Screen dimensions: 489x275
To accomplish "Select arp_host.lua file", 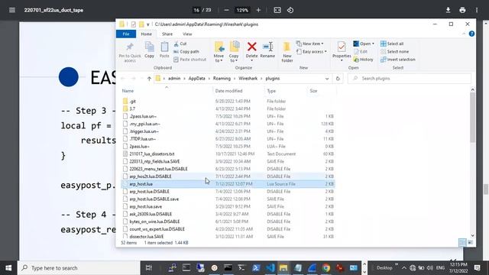I will click(x=228, y=184).
